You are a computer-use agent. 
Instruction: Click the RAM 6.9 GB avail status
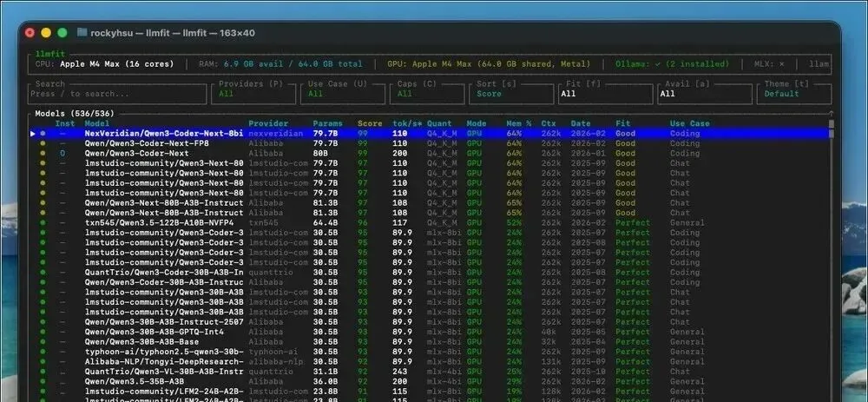pyautogui.click(x=280, y=63)
